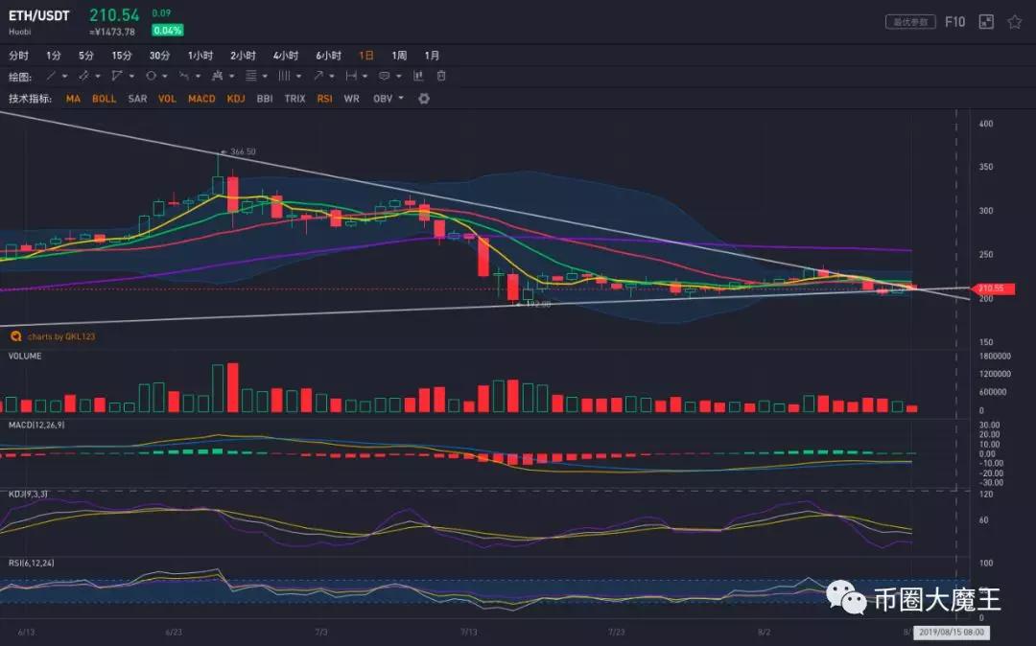Select the wave zigzag drawing tool

point(183,77)
